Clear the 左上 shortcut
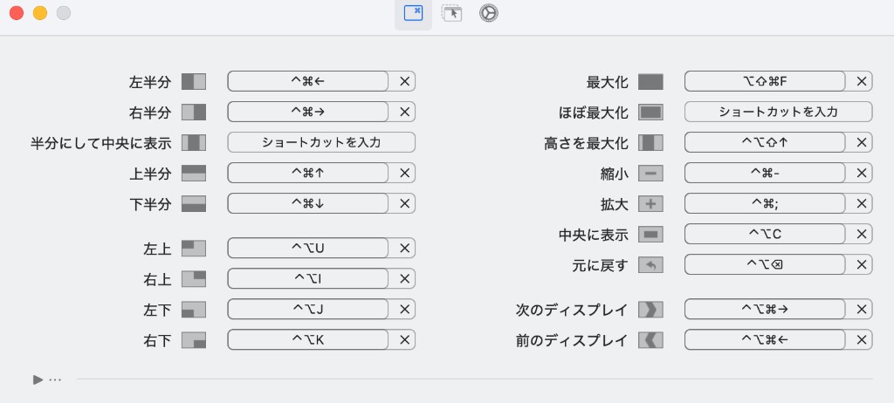The width and height of the screenshot is (894, 403). tap(404, 248)
